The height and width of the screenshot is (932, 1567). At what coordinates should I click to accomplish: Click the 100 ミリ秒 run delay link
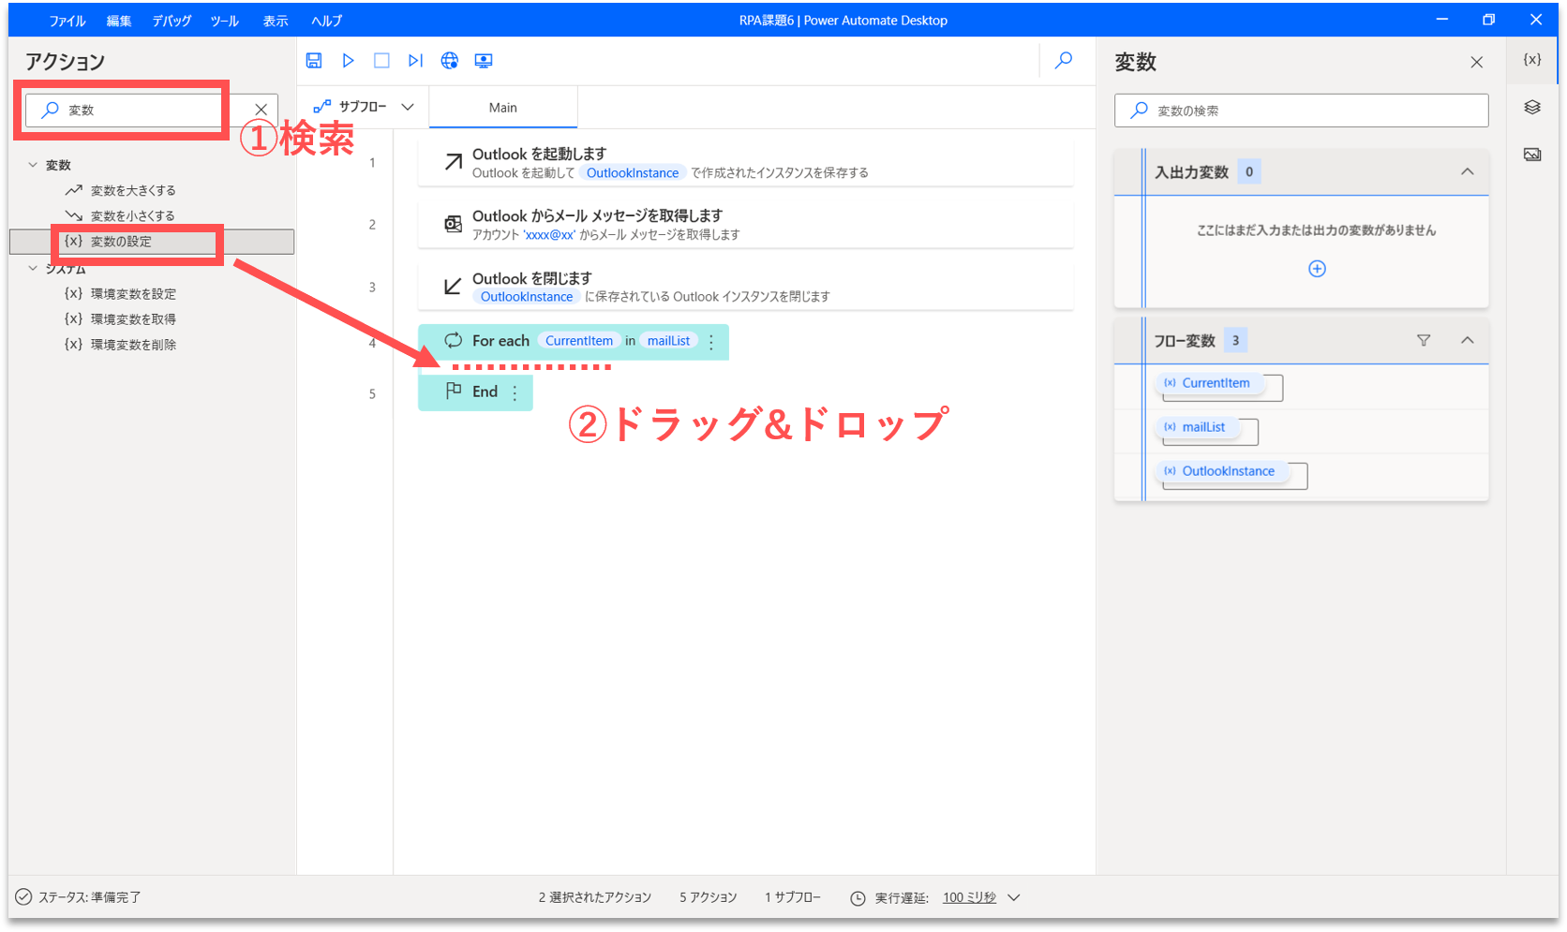(969, 897)
